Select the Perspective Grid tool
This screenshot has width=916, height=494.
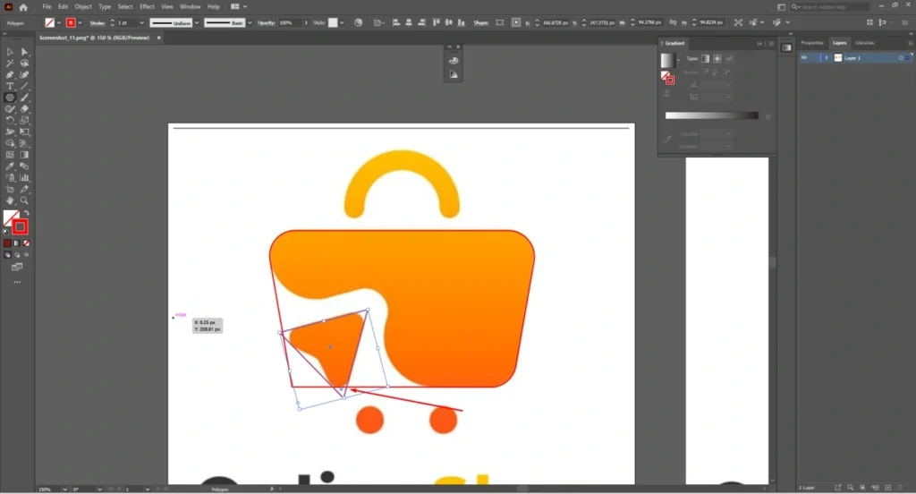[24, 143]
